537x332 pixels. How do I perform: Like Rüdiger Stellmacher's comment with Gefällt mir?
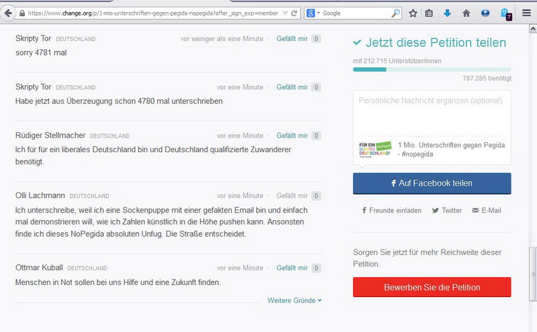292,135
